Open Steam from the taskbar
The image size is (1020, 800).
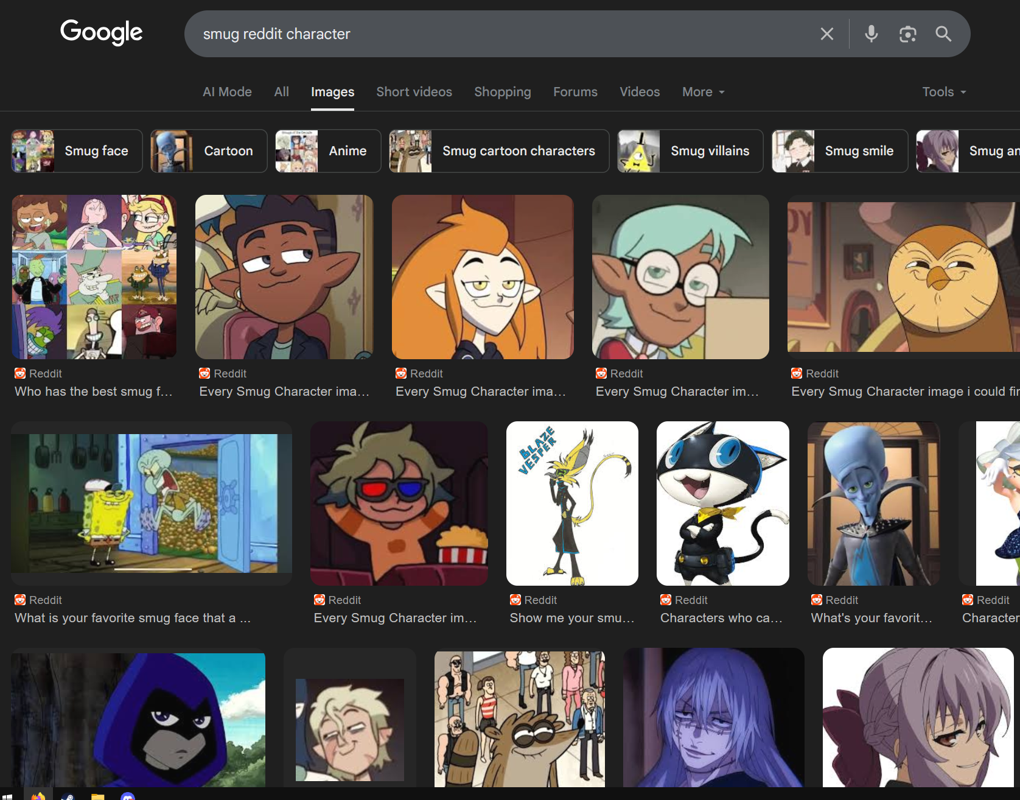pyautogui.click(x=68, y=796)
